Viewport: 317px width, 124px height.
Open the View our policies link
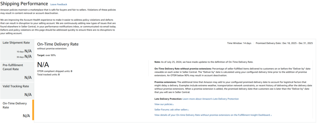(164, 104)
